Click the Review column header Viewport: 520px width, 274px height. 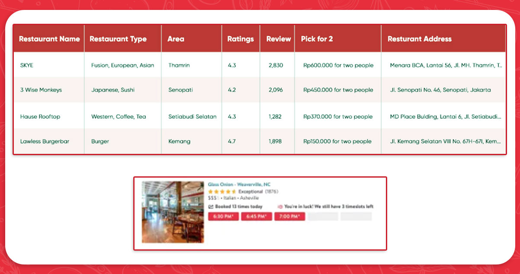click(x=278, y=39)
